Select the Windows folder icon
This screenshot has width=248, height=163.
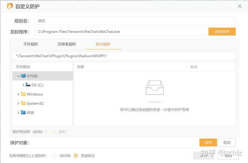pyautogui.click(x=23, y=94)
